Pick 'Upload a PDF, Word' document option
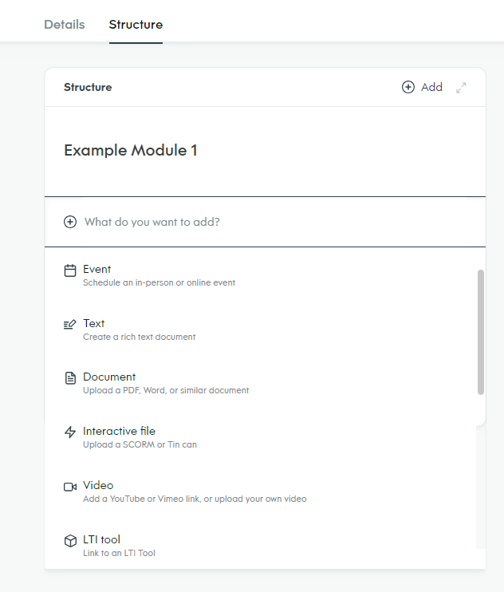The height and width of the screenshot is (592, 504). (x=166, y=390)
